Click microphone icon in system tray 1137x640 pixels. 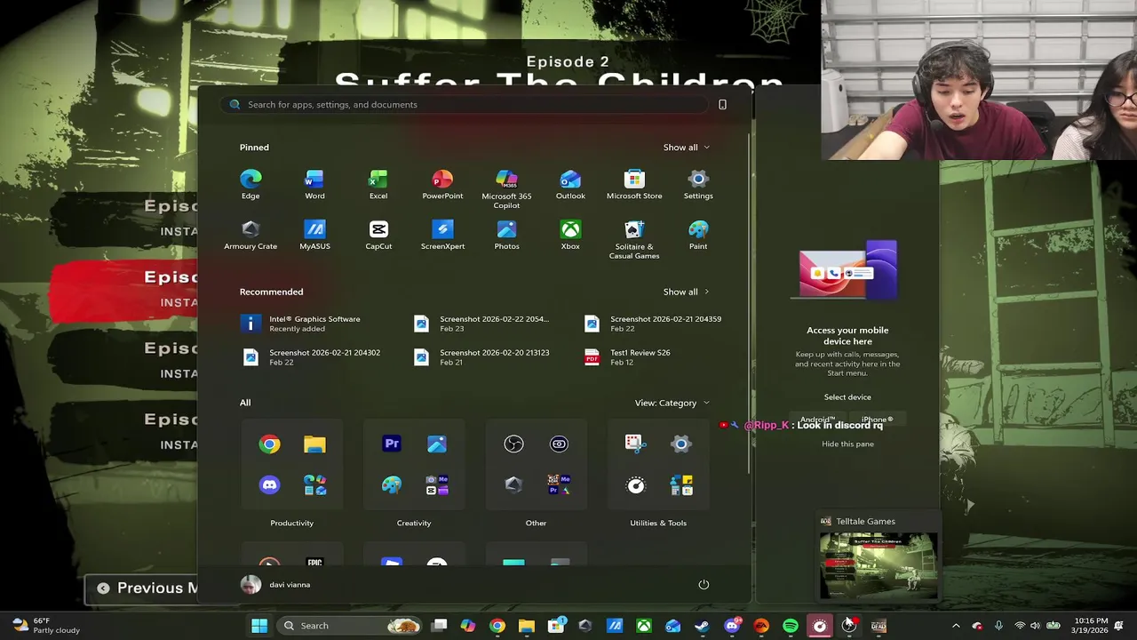(998, 626)
